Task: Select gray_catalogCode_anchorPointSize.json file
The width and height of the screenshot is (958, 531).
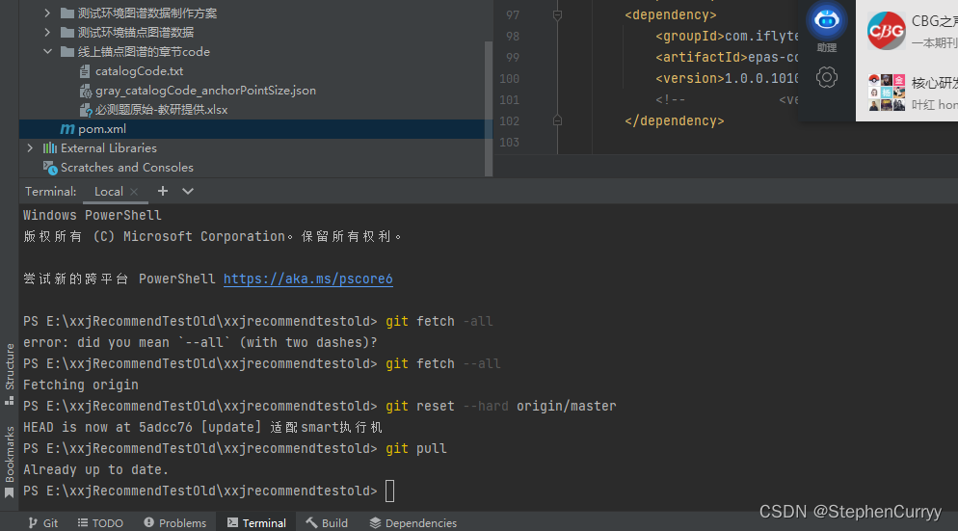Action: click(x=205, y=91)
